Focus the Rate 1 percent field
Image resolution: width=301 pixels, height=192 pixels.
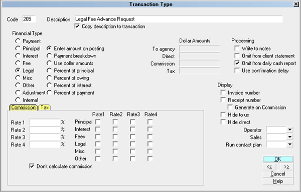coord(45,122)
